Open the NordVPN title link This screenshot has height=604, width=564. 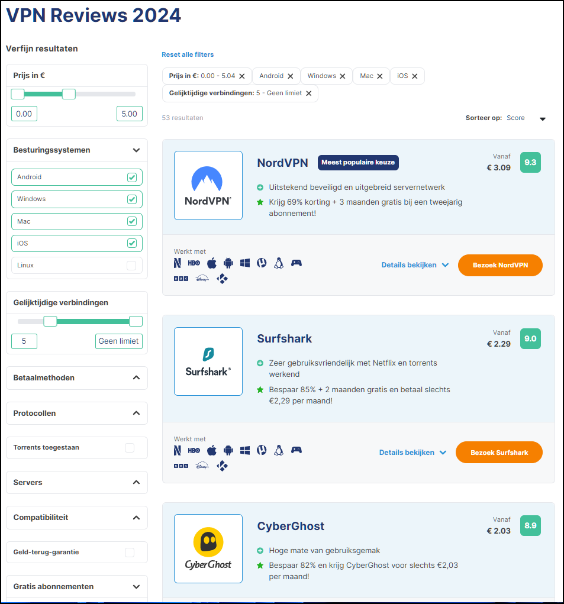282,163
